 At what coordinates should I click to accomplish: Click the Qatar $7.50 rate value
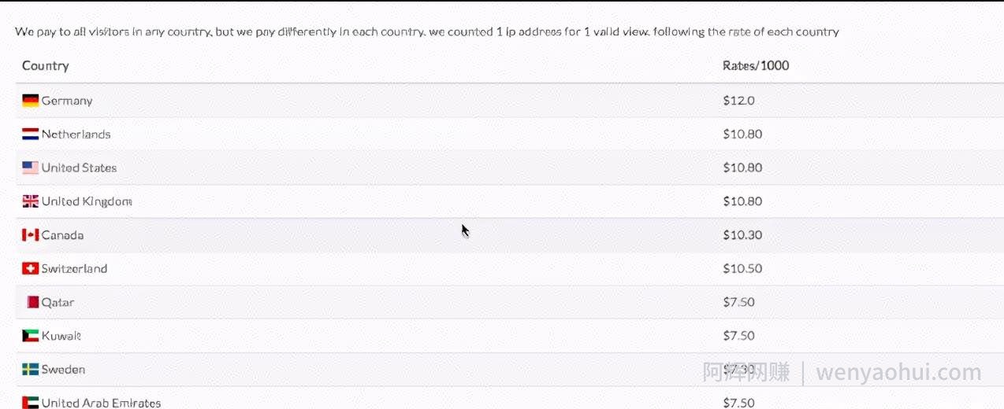coord(738,302)
